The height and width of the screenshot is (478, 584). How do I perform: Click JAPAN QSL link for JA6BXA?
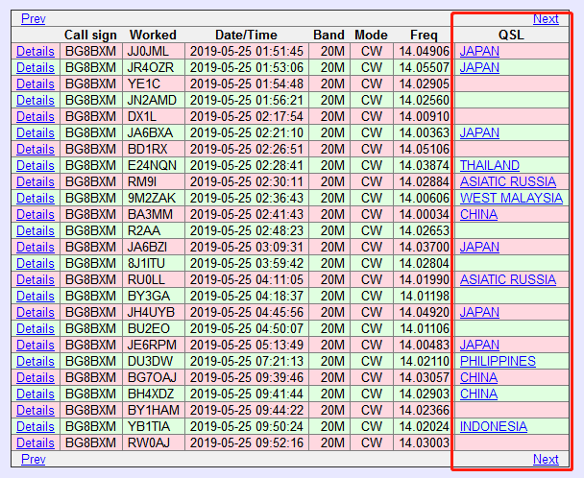(479, 132)
